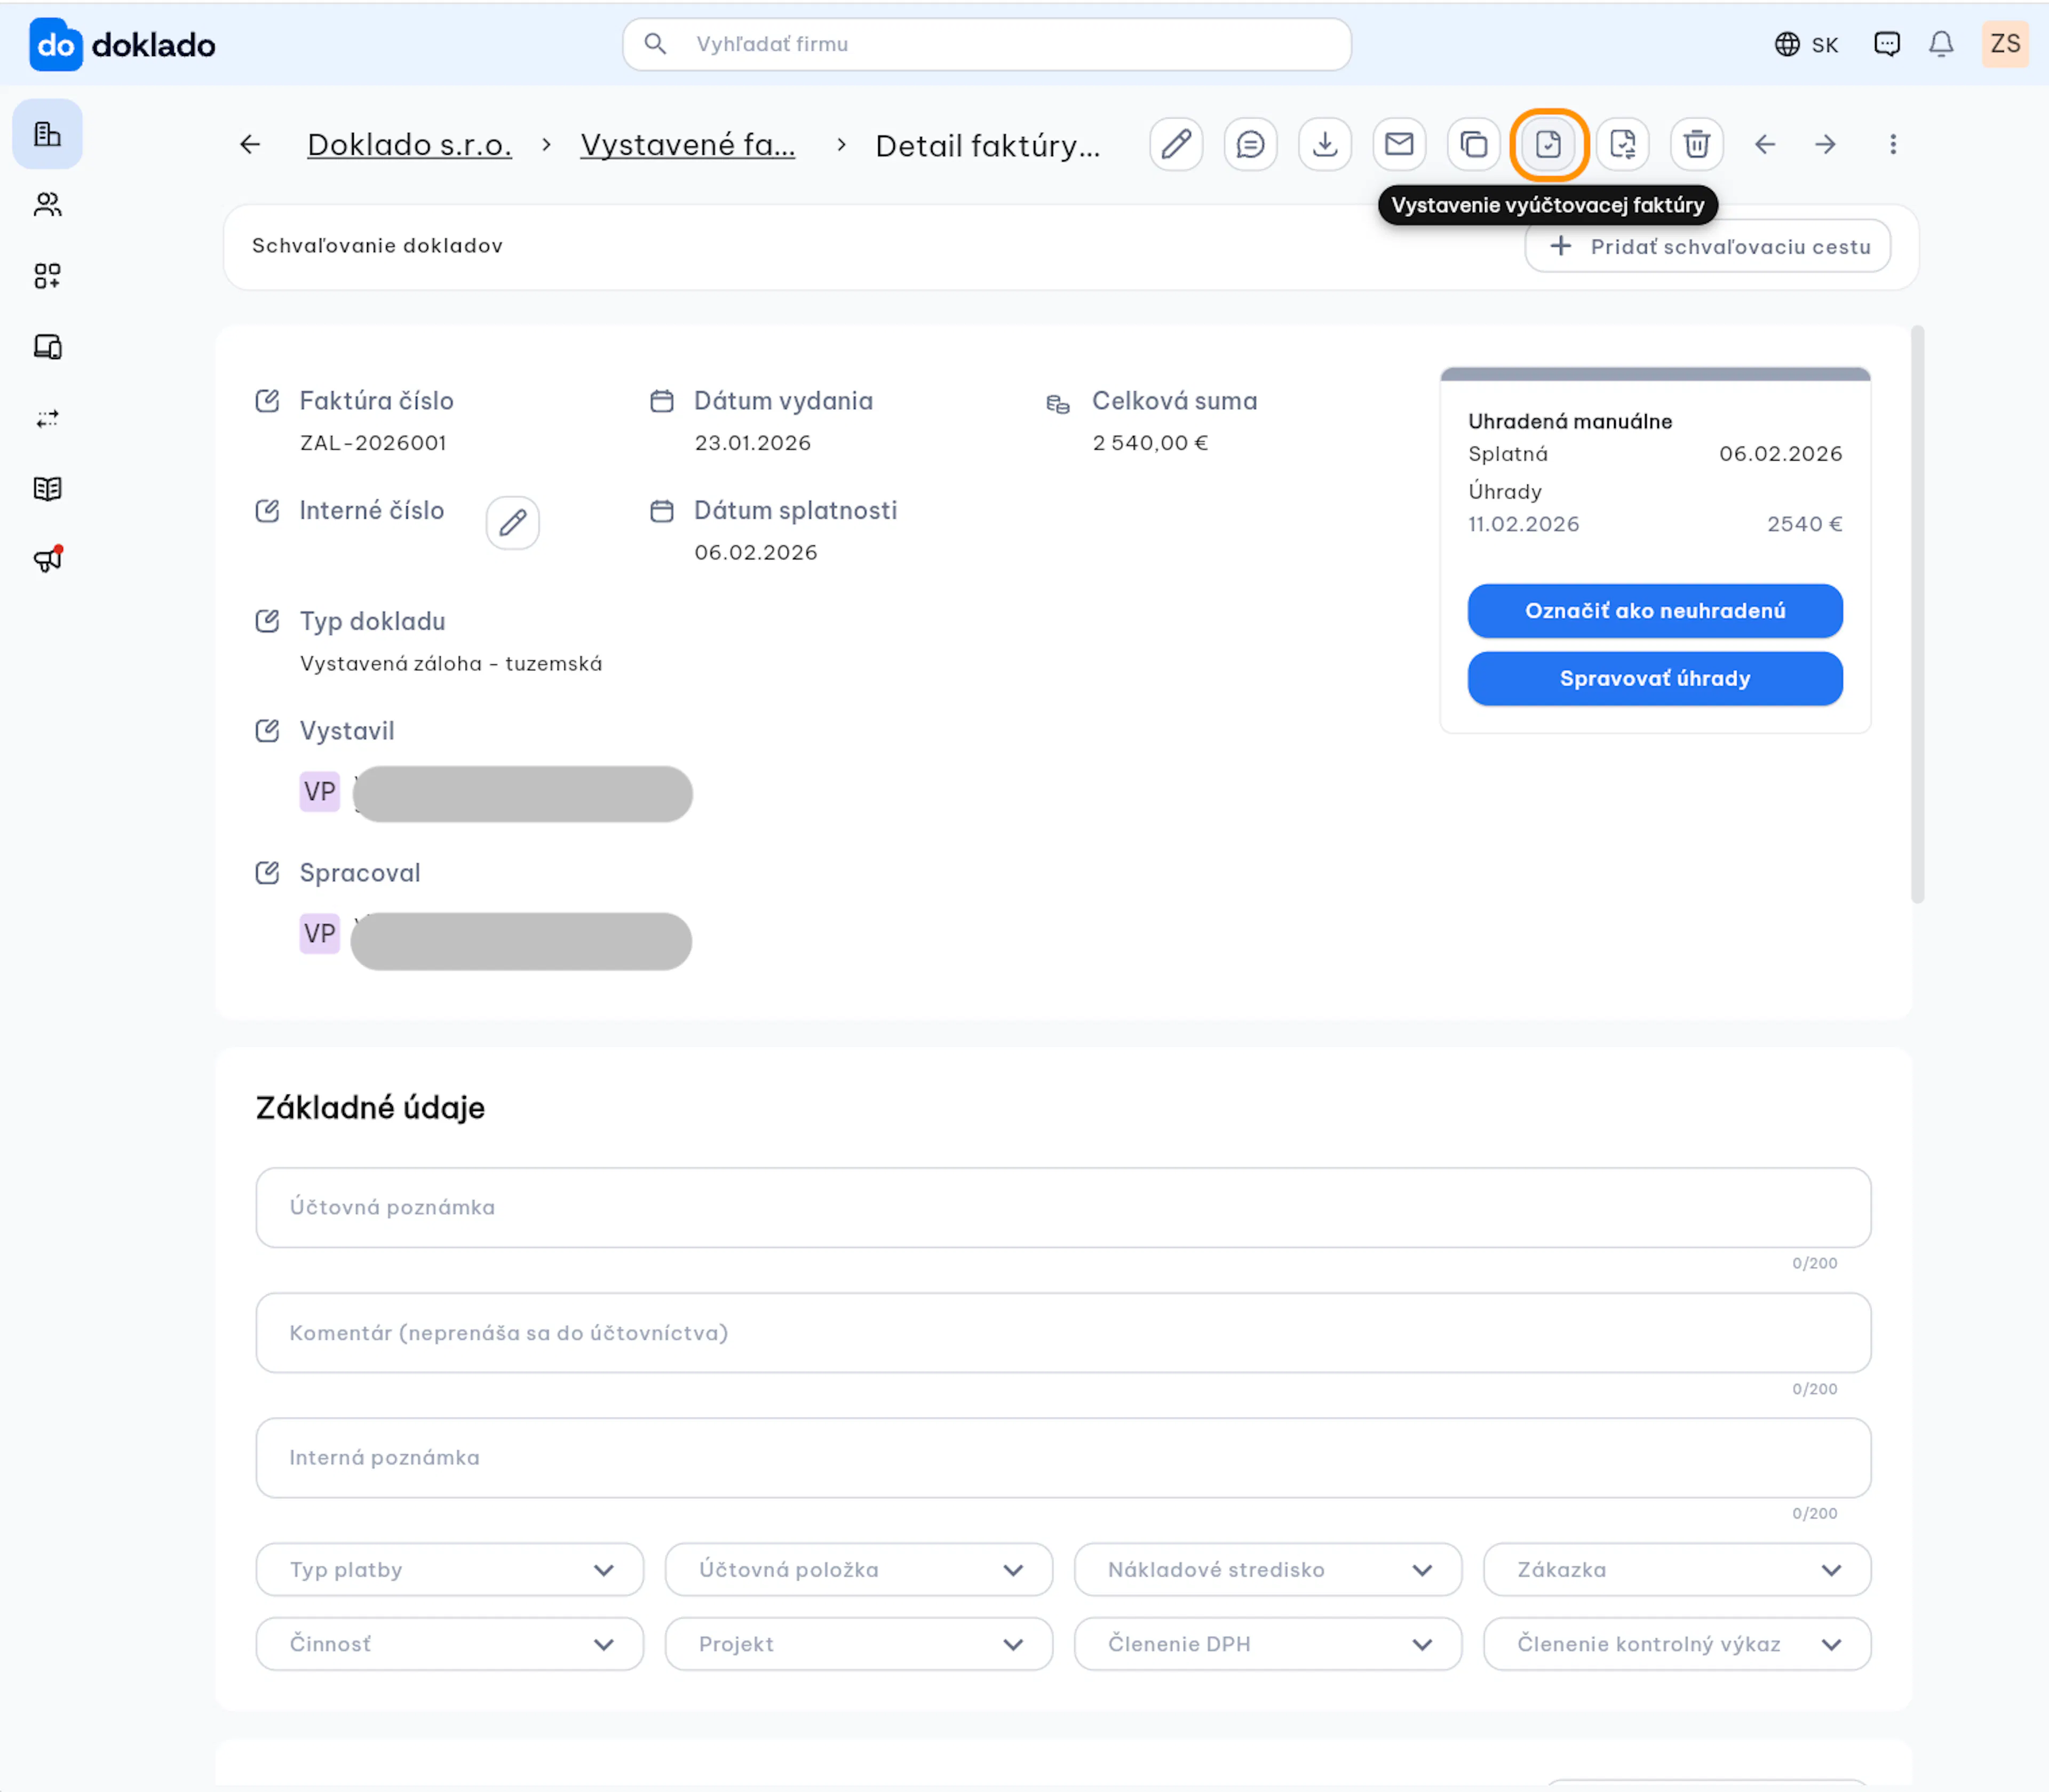This screenshot has width=2049, height=1792.
Task: Click the doklado logo
Action: [122, 45]
